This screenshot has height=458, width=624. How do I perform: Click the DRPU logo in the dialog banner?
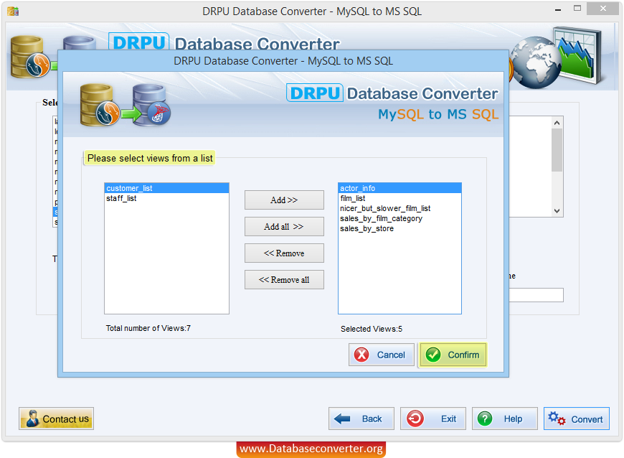(x=315, y=93)
